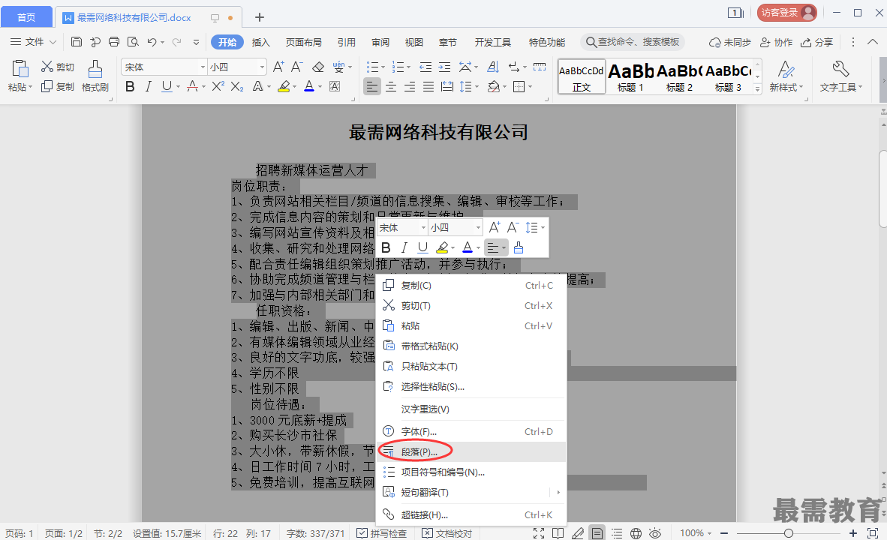Click the eye protection mode icon
Image resolution: width=887 pixels, height=540 pixels.
(655, 533)
